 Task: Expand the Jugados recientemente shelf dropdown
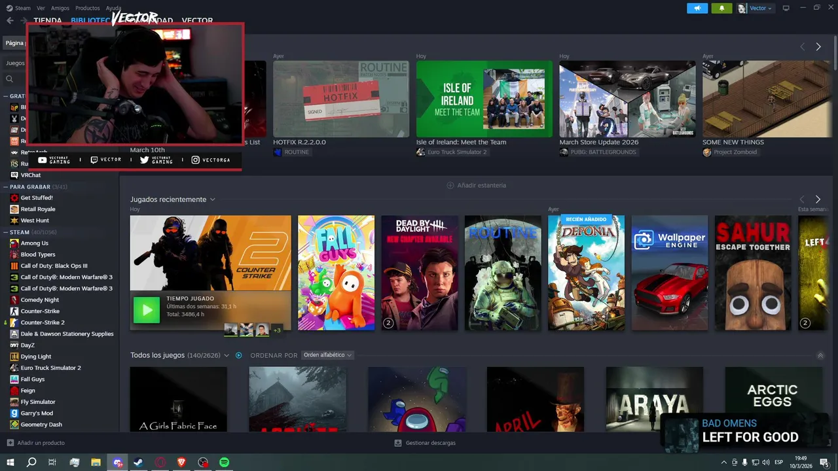213,200
